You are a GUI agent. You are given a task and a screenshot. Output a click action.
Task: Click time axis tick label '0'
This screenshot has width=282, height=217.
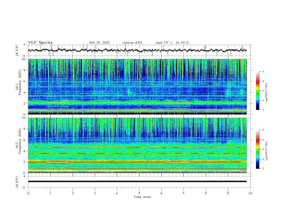click(x=28, y=193)
